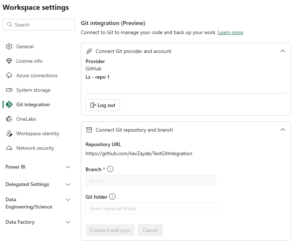This screenshot has width=298, height=248.
Task: Click the search magnifier icon
Action: pyautogui.click(x=9, y=25)
